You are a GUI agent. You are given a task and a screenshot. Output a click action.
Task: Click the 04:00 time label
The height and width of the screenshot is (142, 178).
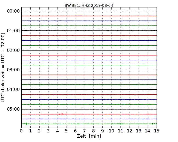point(13,90)
